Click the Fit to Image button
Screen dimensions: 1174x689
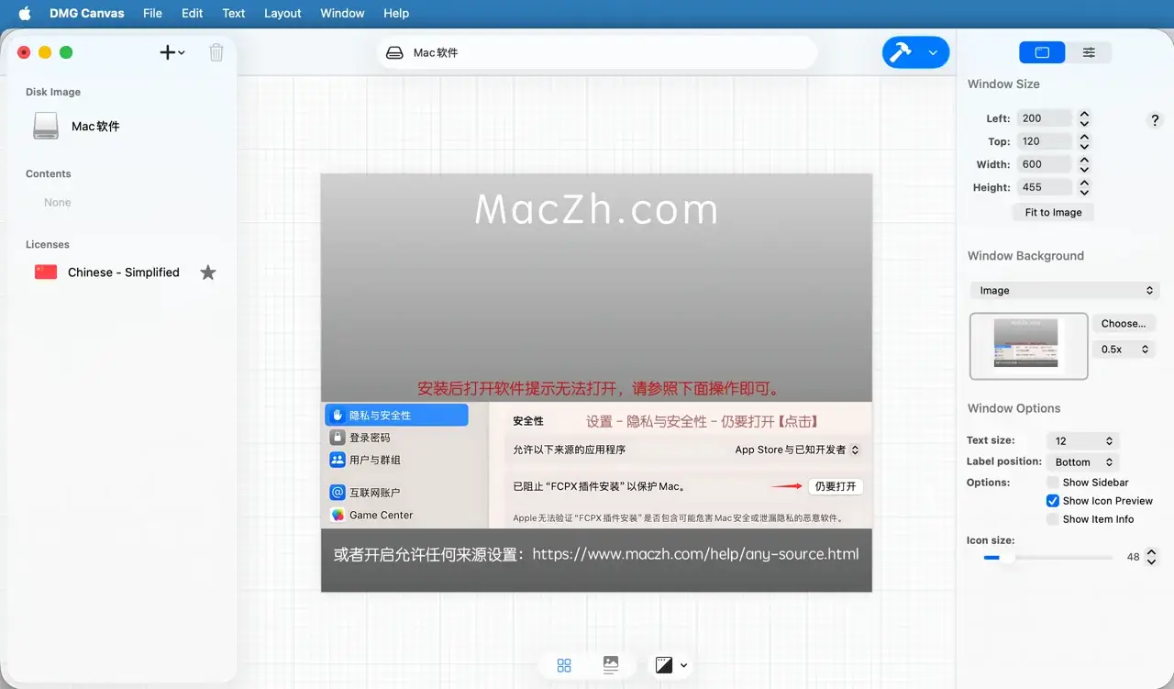point(1053,212)
